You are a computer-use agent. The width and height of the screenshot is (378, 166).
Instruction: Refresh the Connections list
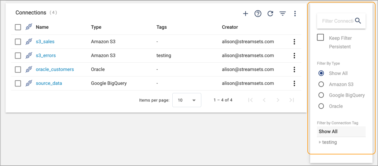[270, 14]
